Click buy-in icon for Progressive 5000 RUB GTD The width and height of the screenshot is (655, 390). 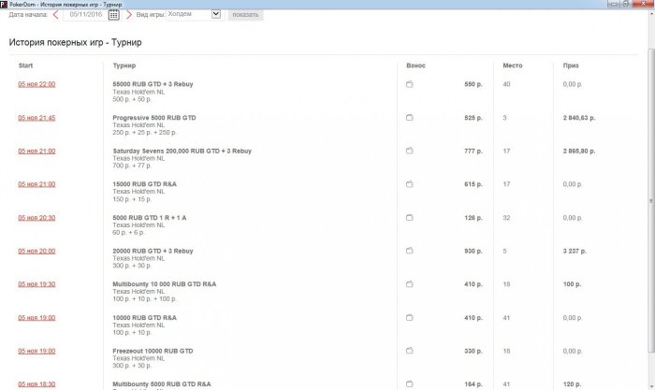tap(410, 117)
